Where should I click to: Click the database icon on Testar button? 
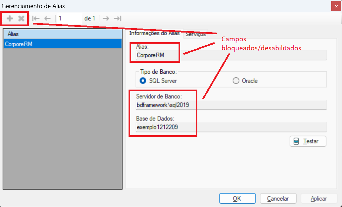point(296,141)
